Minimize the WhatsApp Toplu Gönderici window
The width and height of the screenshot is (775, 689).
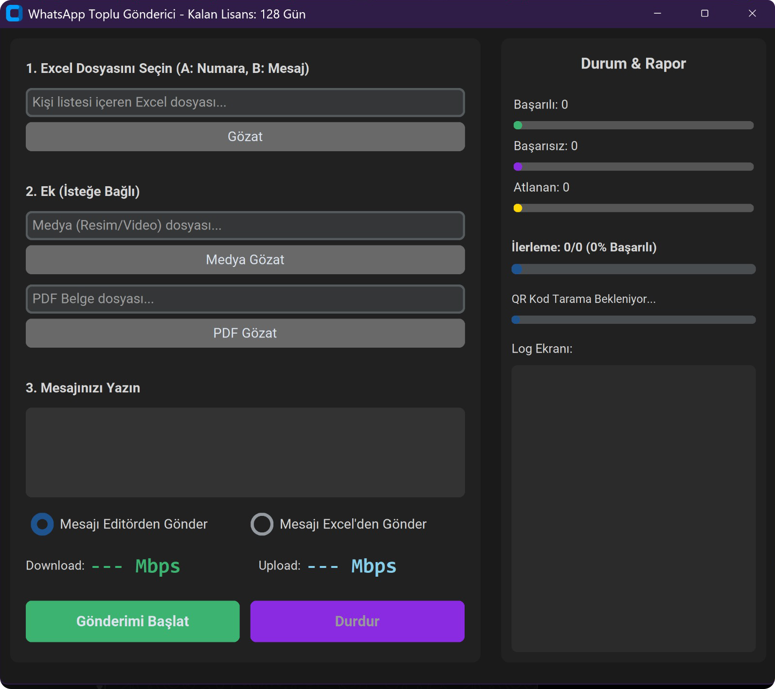[x=657, y=14]
